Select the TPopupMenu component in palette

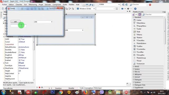pyautogui.click(x=141, y=26)
